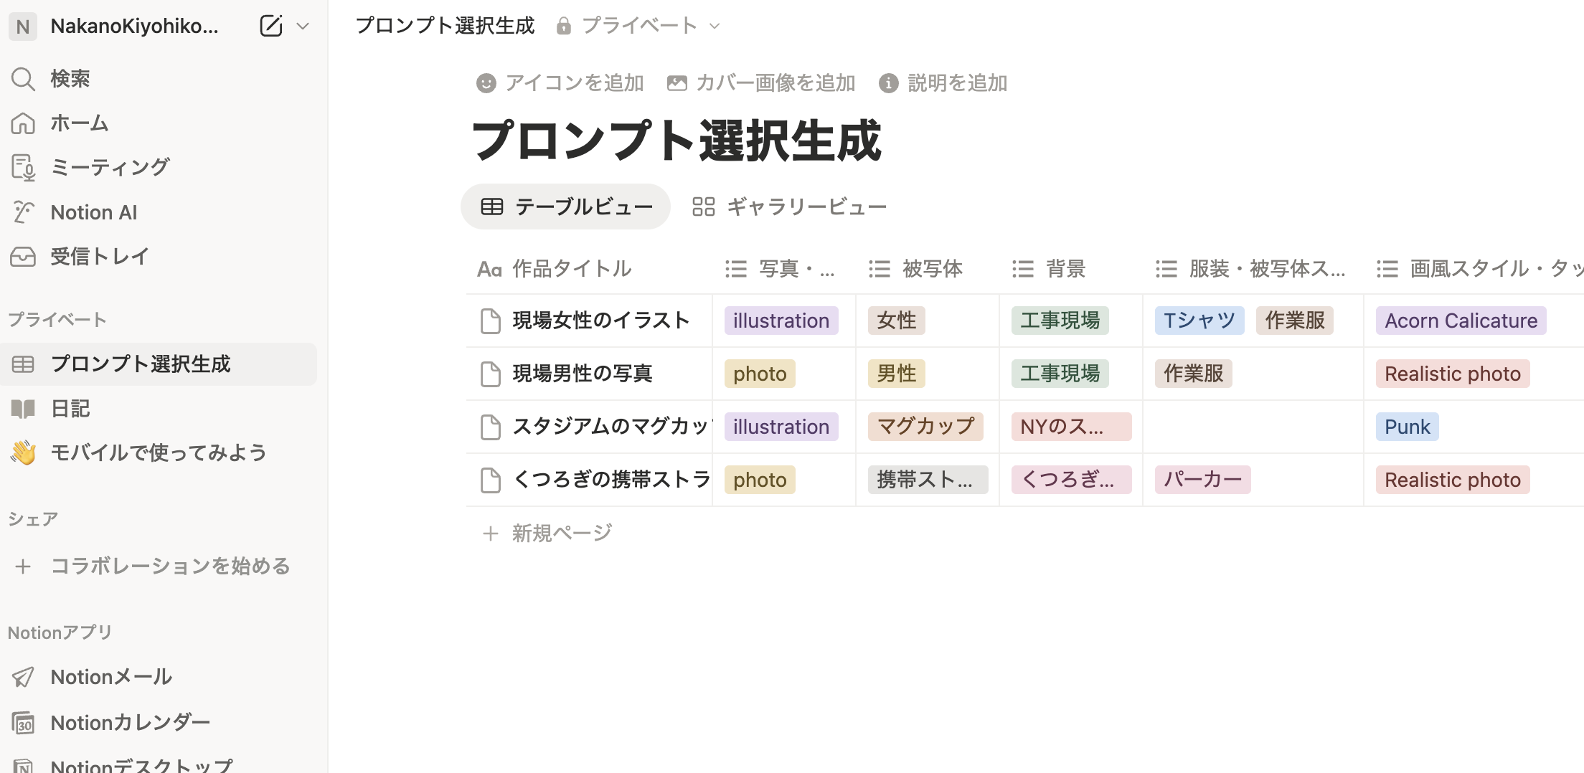Click 新規ページ to add a row
1584x773 pixels.
coord(561,532)
